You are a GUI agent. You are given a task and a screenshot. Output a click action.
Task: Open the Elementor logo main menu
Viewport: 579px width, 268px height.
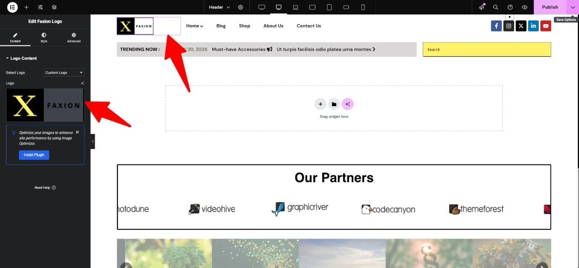(x=12, y=7)
